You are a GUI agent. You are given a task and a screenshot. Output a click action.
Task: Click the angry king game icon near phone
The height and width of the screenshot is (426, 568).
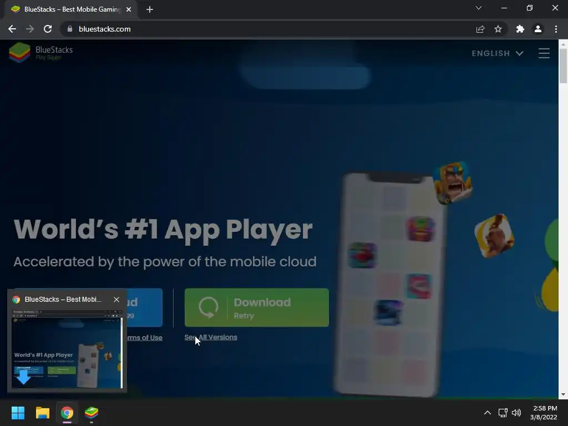pyautogui.click(x=453, y=183)
